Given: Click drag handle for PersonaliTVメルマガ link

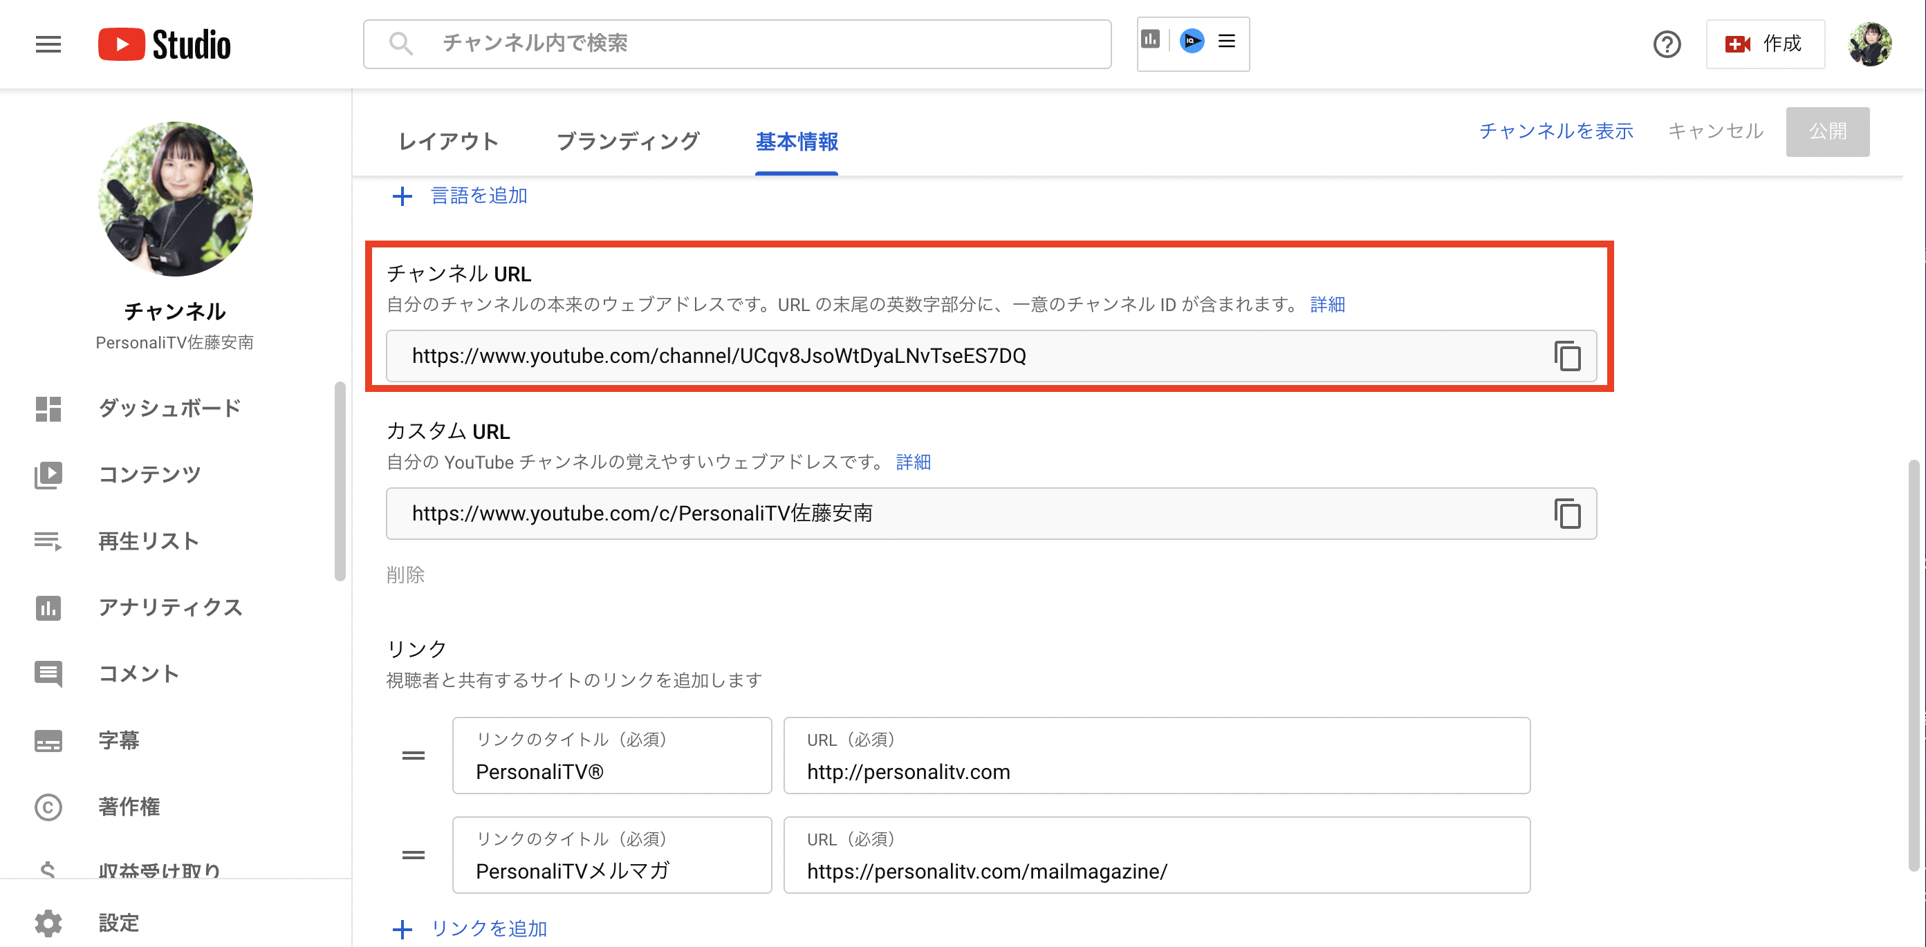Looking at the screenshot, I should pos(414,855).
